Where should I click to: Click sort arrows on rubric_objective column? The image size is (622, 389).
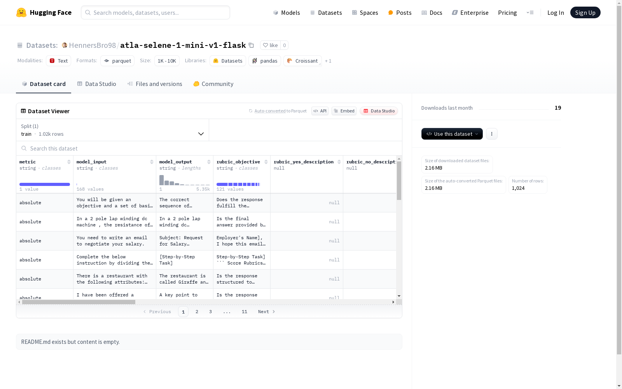[266, 162]
